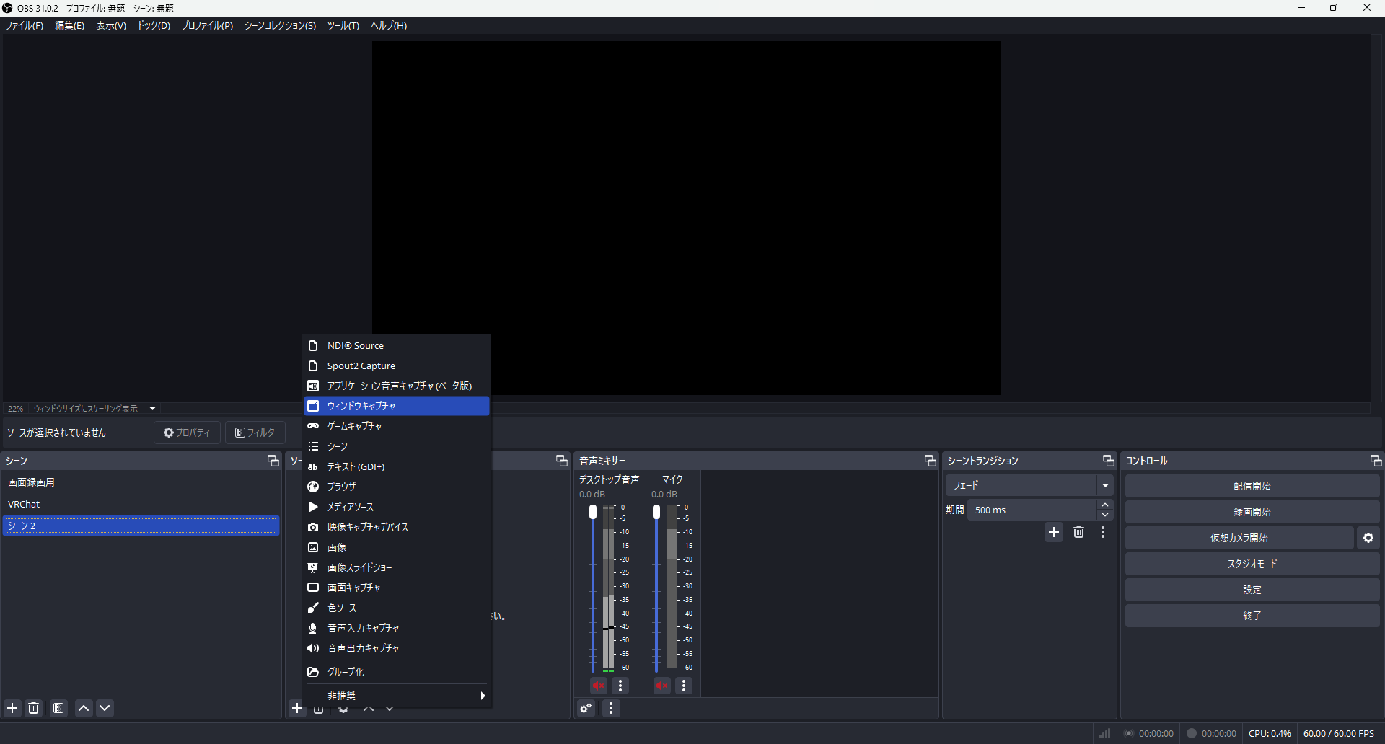Open desktop audio options kebab menu

620,686
